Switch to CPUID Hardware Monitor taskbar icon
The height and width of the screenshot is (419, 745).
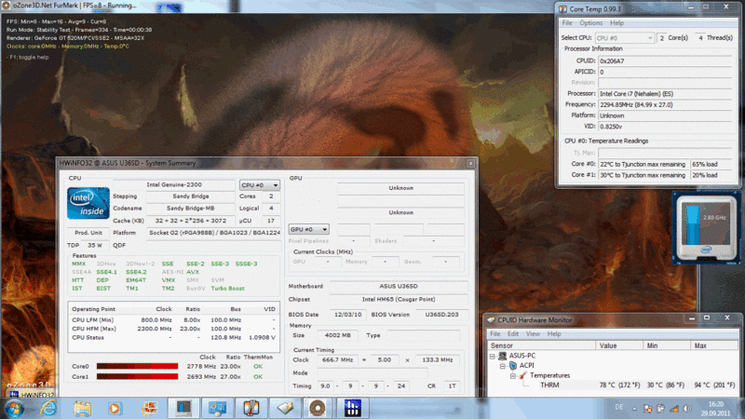click(x=285, y=408)
